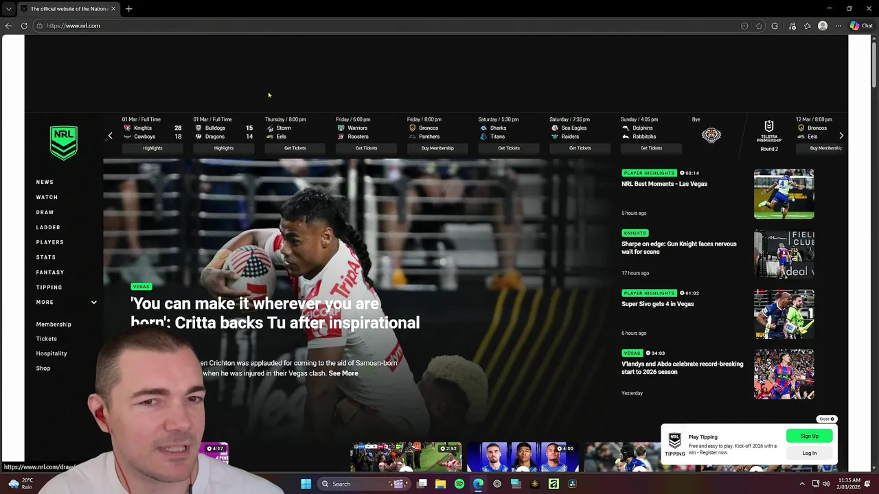
Task: Open the notification bell in system tray
Action: 867,484
